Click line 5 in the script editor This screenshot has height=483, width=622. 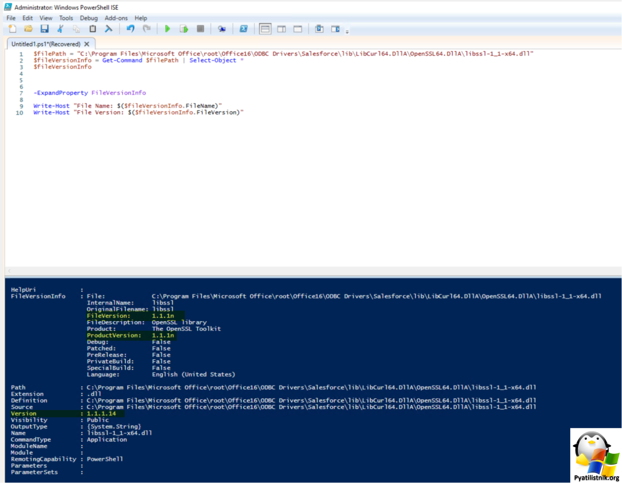tap(121, 80)
